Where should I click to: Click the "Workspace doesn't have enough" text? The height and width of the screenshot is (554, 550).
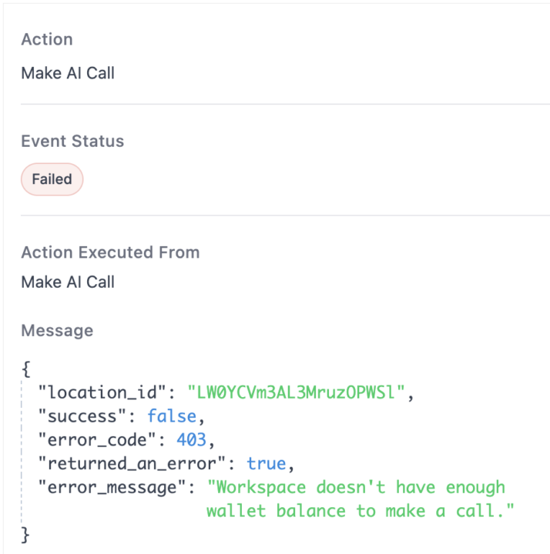(x=361, y=487)
